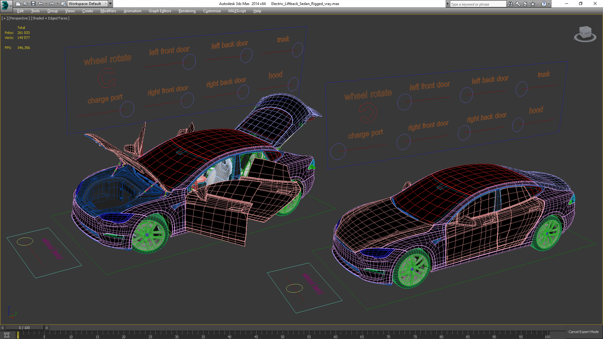Viewport: 603px width, 339px height.
Task: Open the Help menu
Action: point(257,11)
